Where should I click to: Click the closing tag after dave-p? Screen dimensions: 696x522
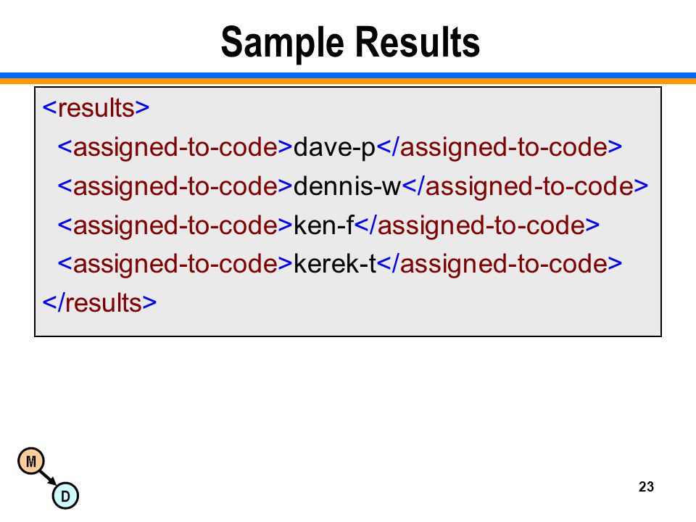point(499,148)
